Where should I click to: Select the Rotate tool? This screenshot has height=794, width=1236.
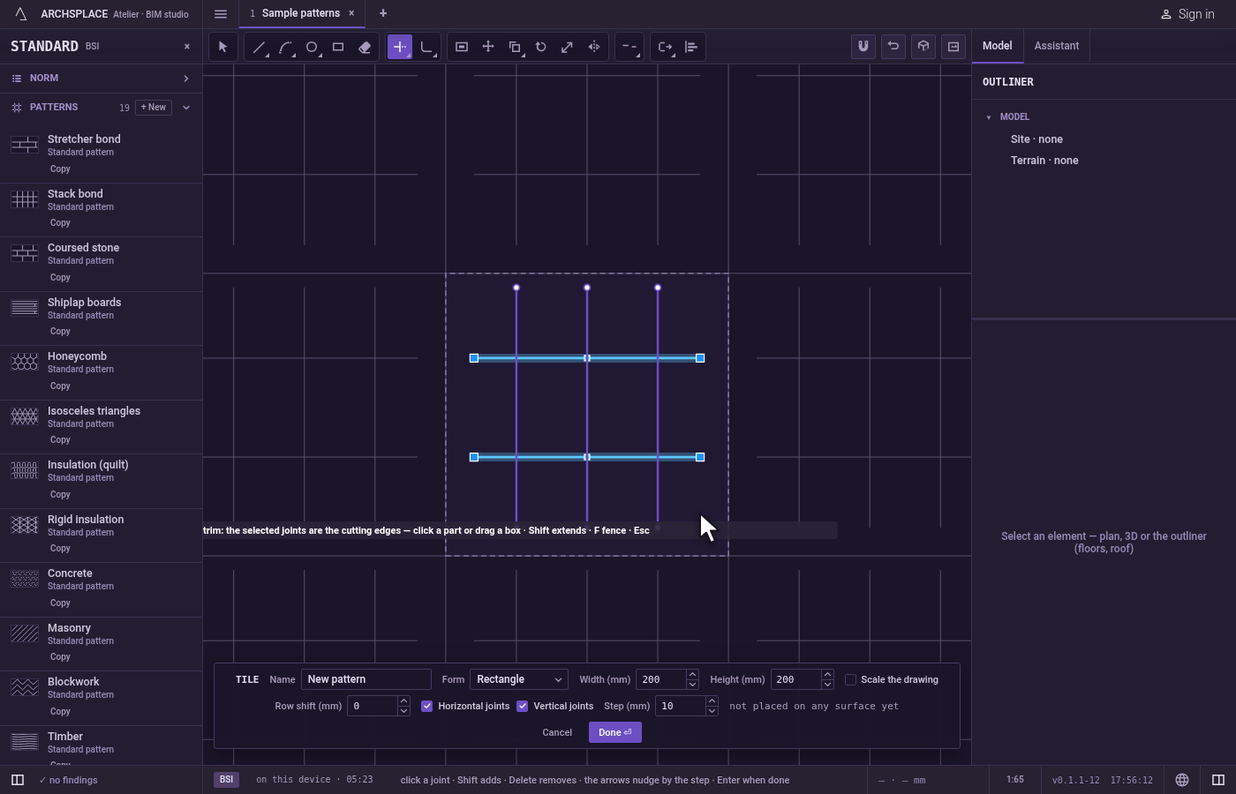coord(541,47)
